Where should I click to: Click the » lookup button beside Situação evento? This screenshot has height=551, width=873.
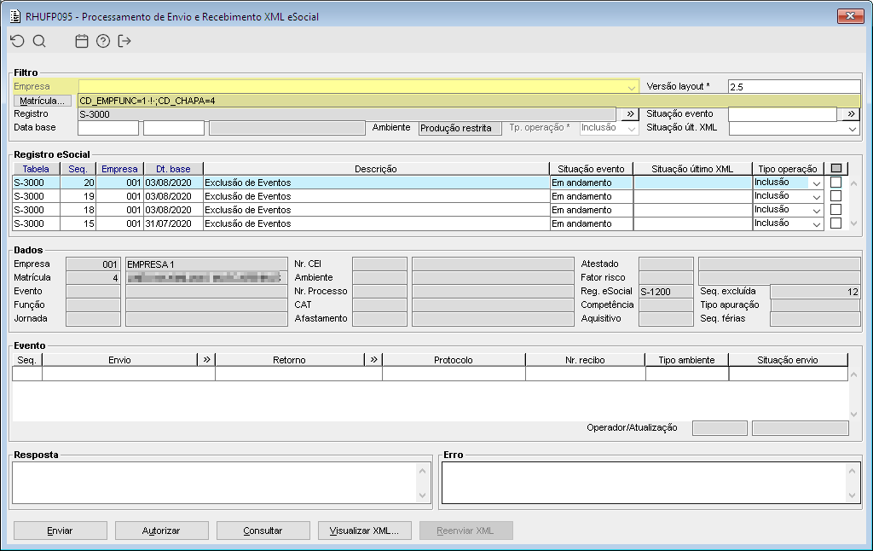tap(851, 113)
